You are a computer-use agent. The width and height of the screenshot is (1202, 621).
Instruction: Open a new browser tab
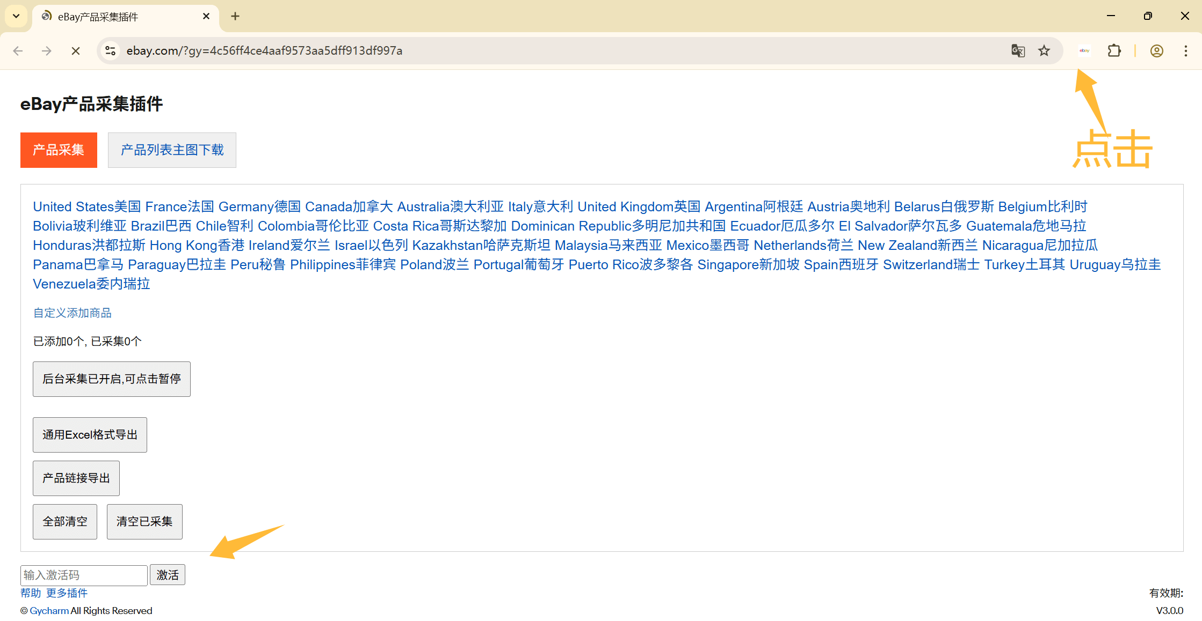point(235,17)
